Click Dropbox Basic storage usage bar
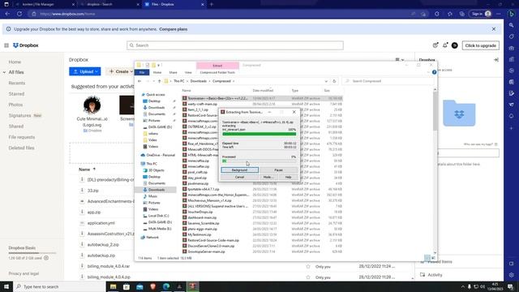Screen dimensions: 519x292 [x=32, y=253]
